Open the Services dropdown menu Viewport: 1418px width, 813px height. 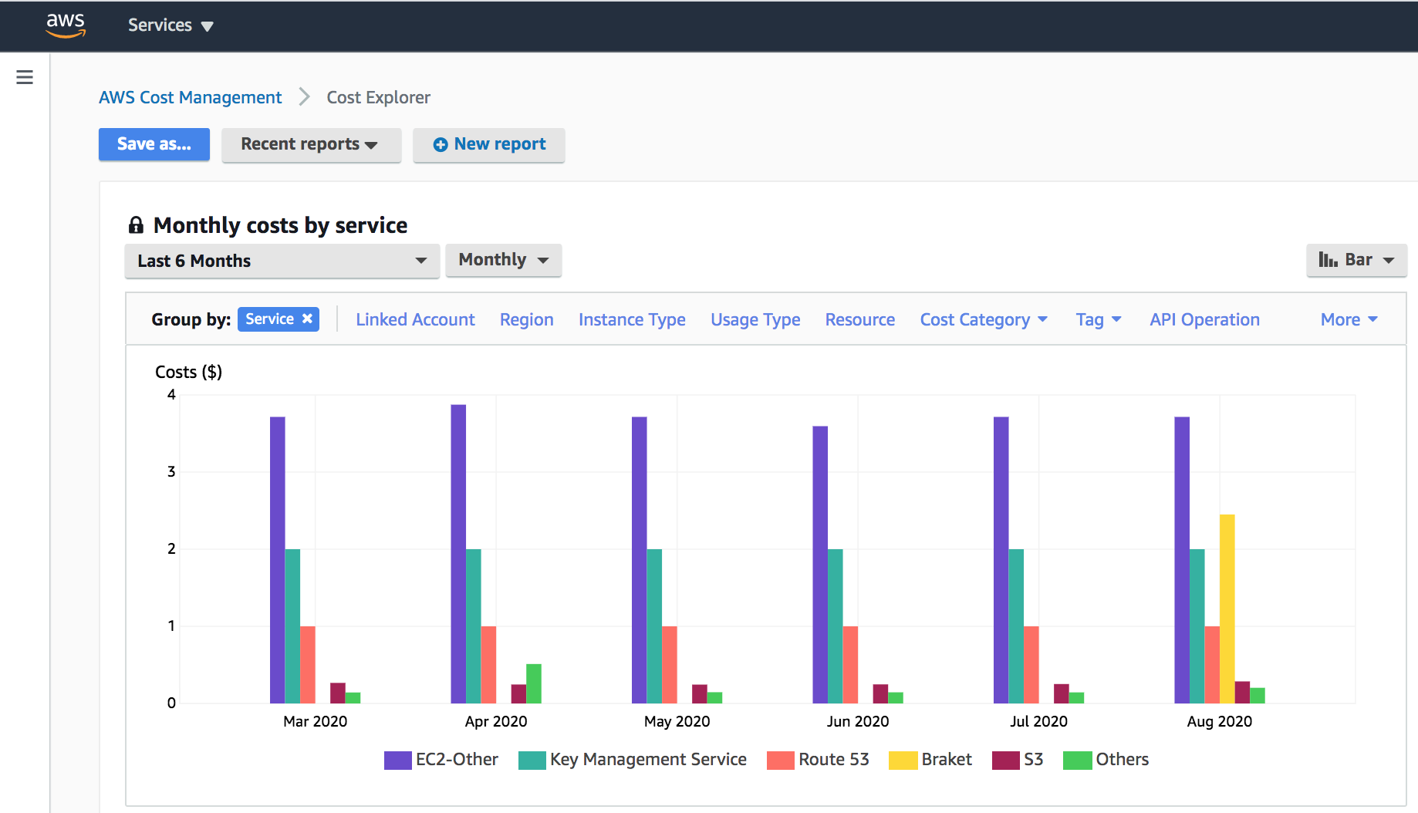pos(170,25)
